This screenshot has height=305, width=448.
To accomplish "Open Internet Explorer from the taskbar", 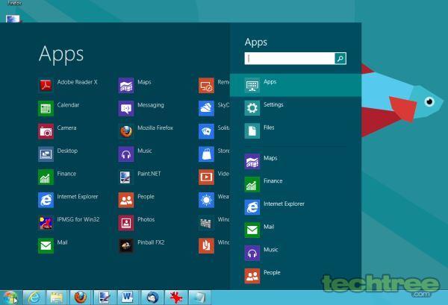I will click(34, 298).
